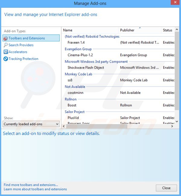Click the 'Evangelion Group' group header
Image resolution: width=181 pixels, height=196 pixels.
(x=78, y=49)
